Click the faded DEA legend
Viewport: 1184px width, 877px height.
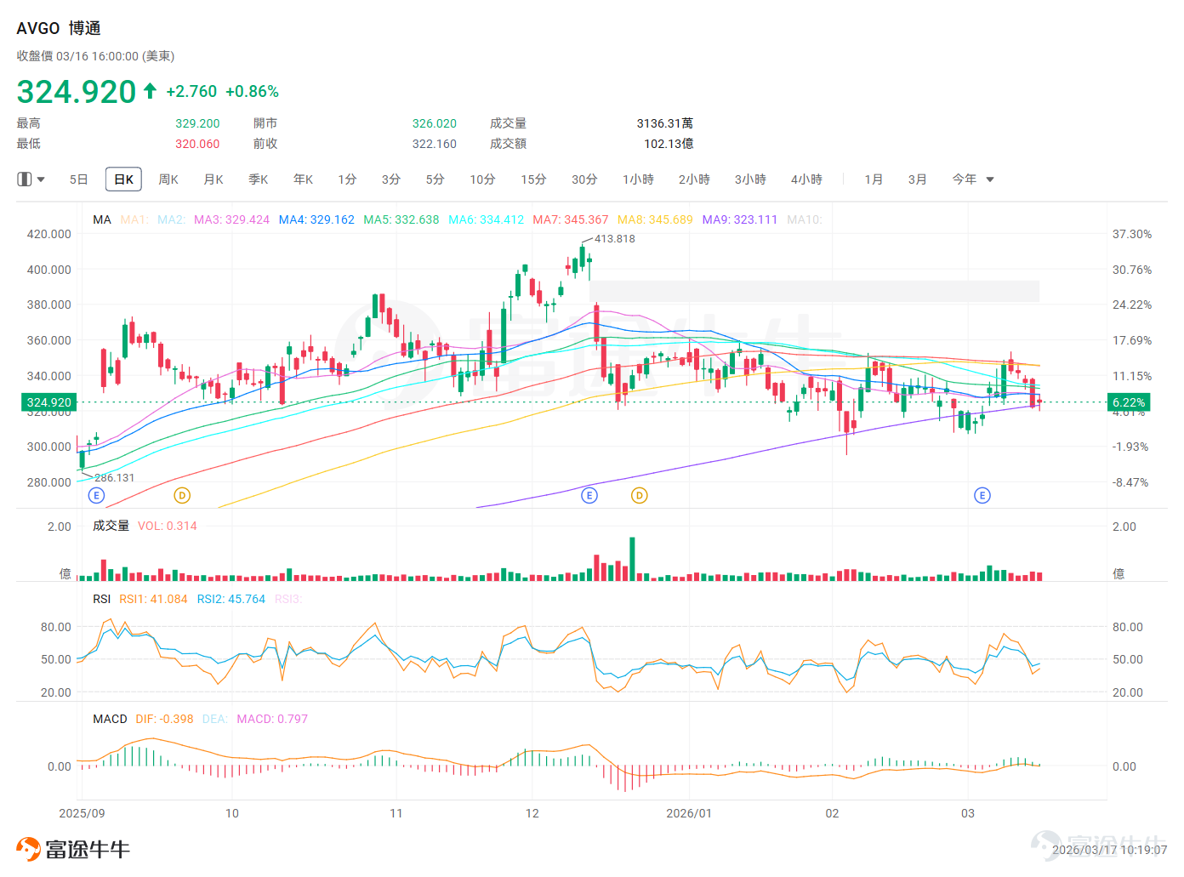point(215,719)
